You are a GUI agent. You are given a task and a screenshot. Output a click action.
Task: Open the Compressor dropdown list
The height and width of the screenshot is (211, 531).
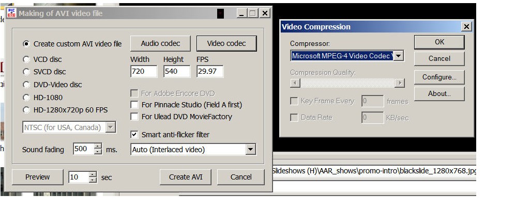pyautogui.click(x=399, y=56)
